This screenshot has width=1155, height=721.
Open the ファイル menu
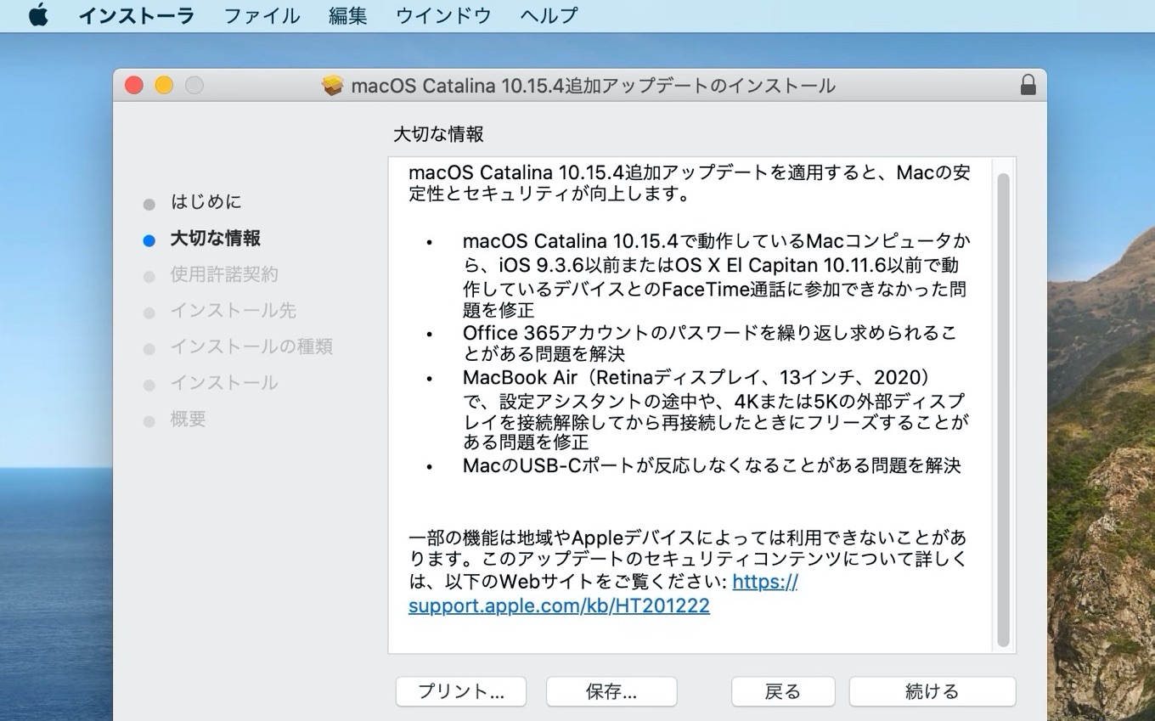coord(262,15)
